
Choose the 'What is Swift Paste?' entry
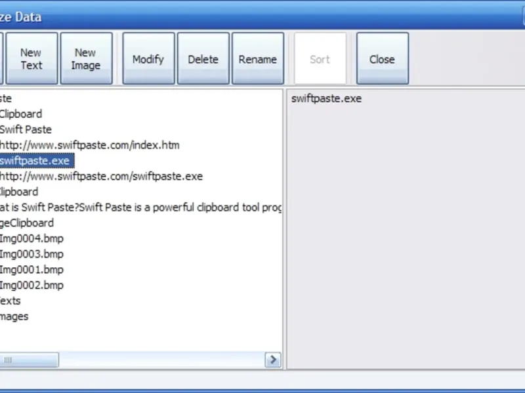coord(140,207)
